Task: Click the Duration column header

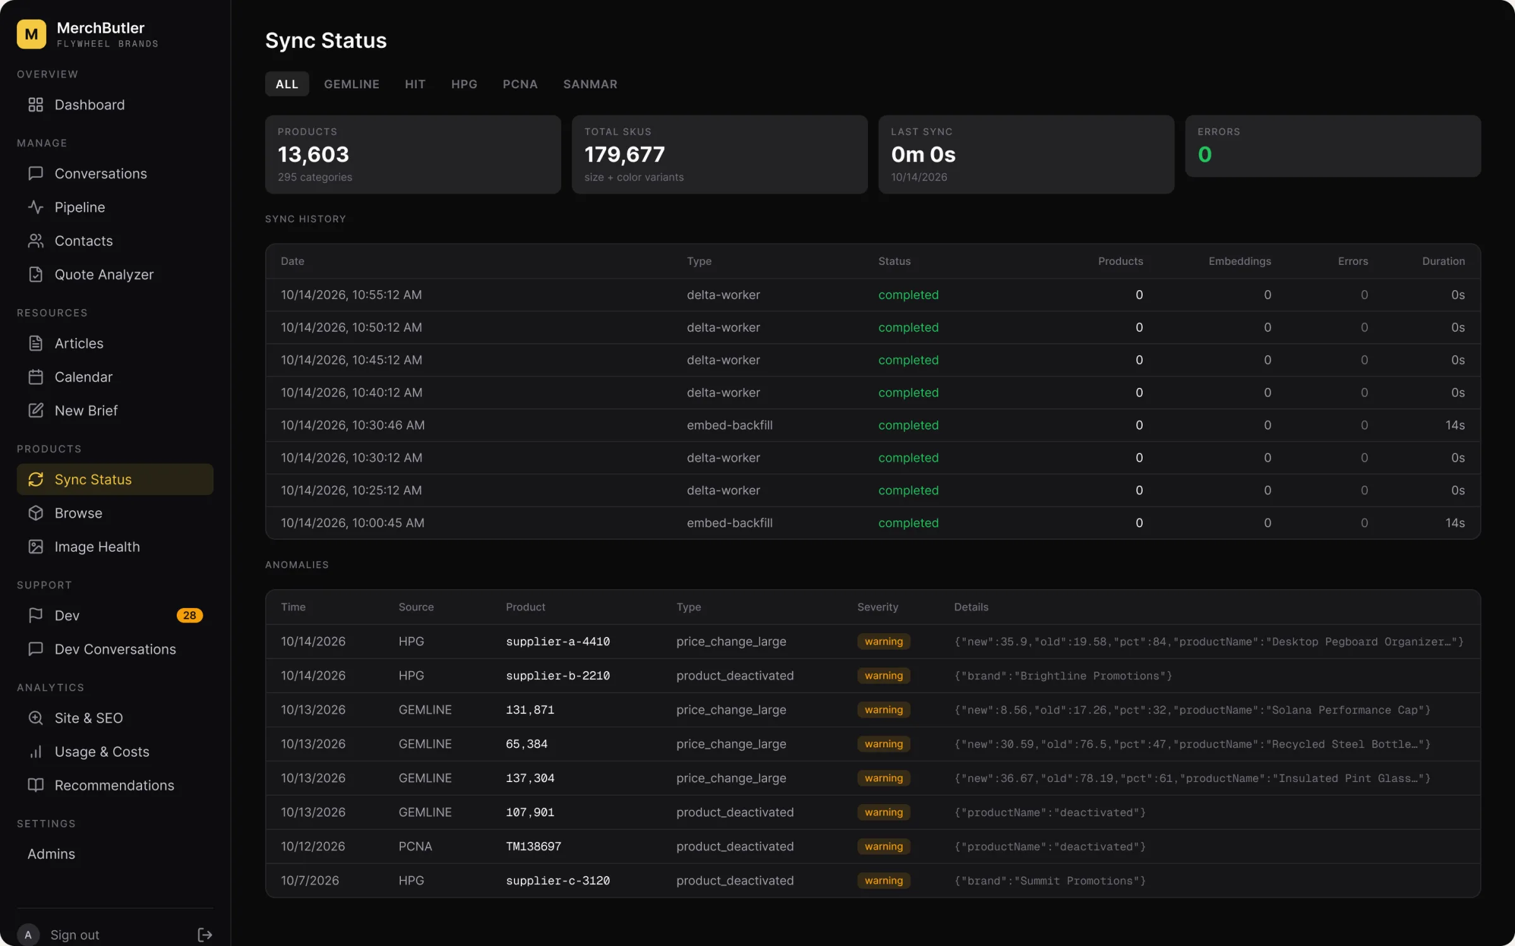Action: point(1443,261)
